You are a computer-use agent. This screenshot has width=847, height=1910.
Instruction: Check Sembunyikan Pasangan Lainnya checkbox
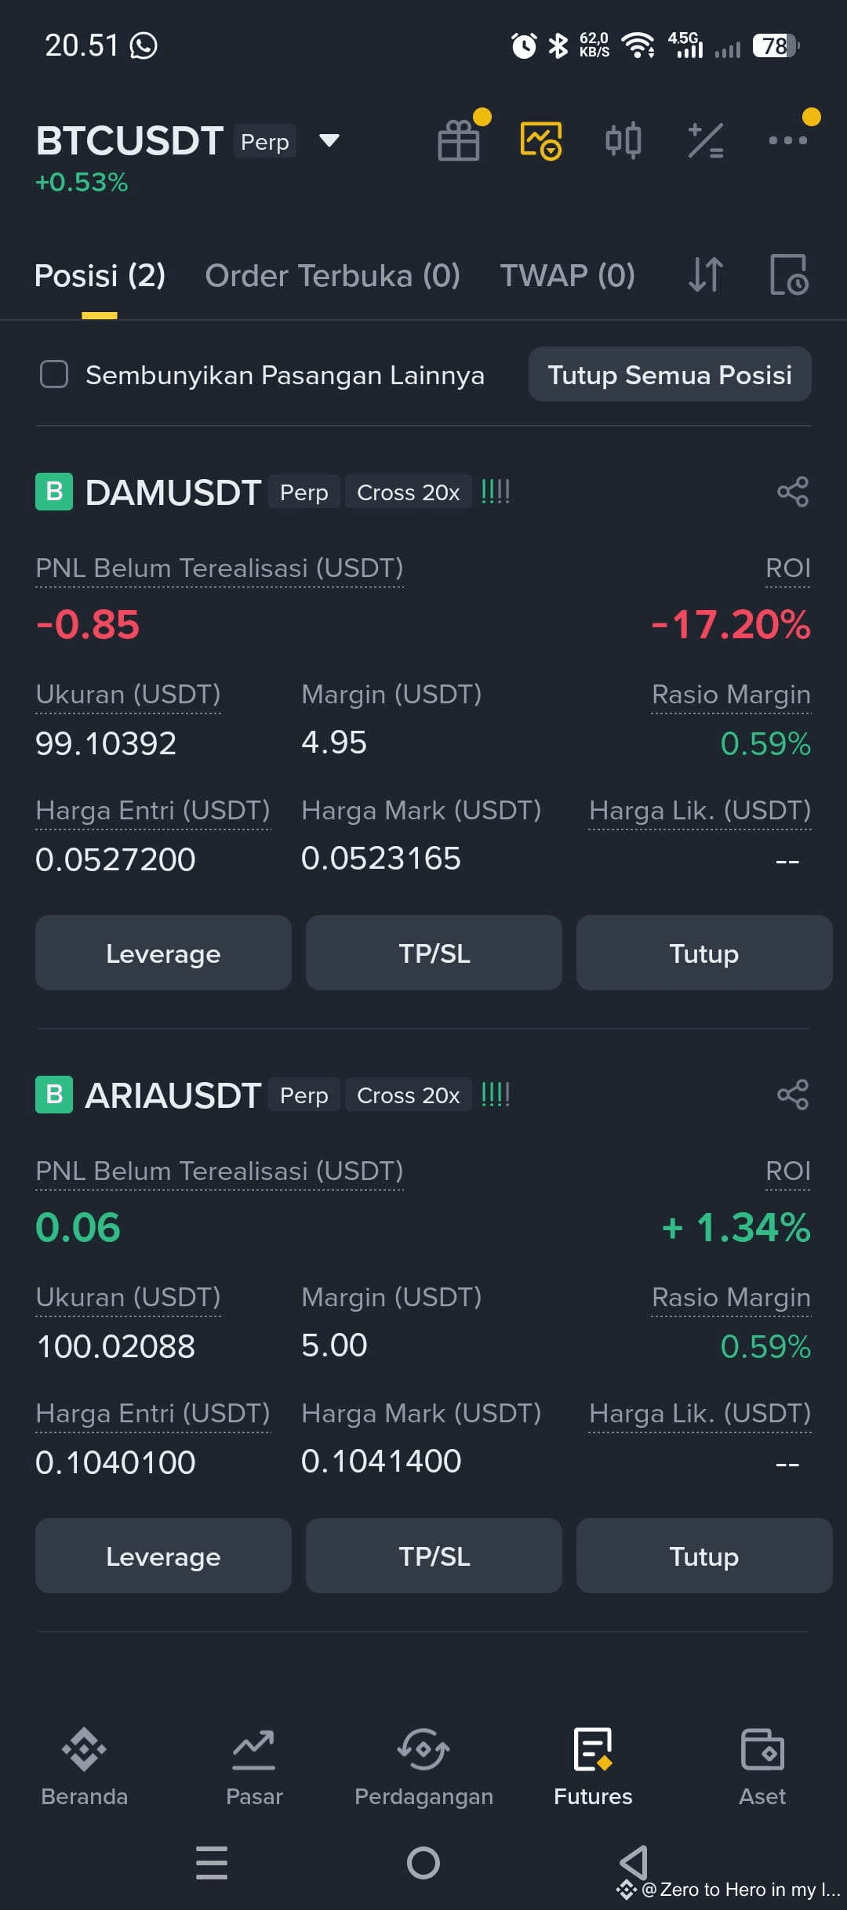point(54,374)
